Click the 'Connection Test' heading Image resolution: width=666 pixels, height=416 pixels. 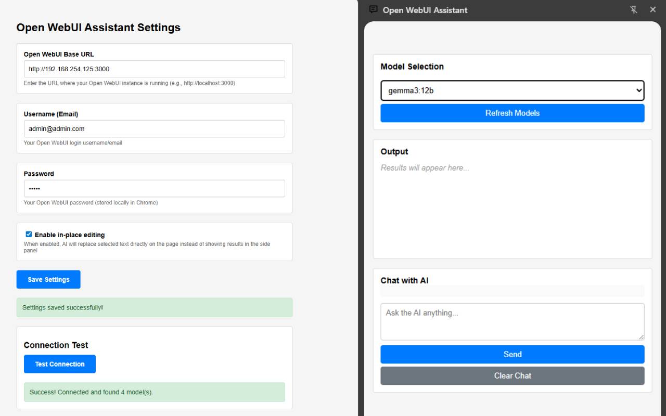click(56, 345)
